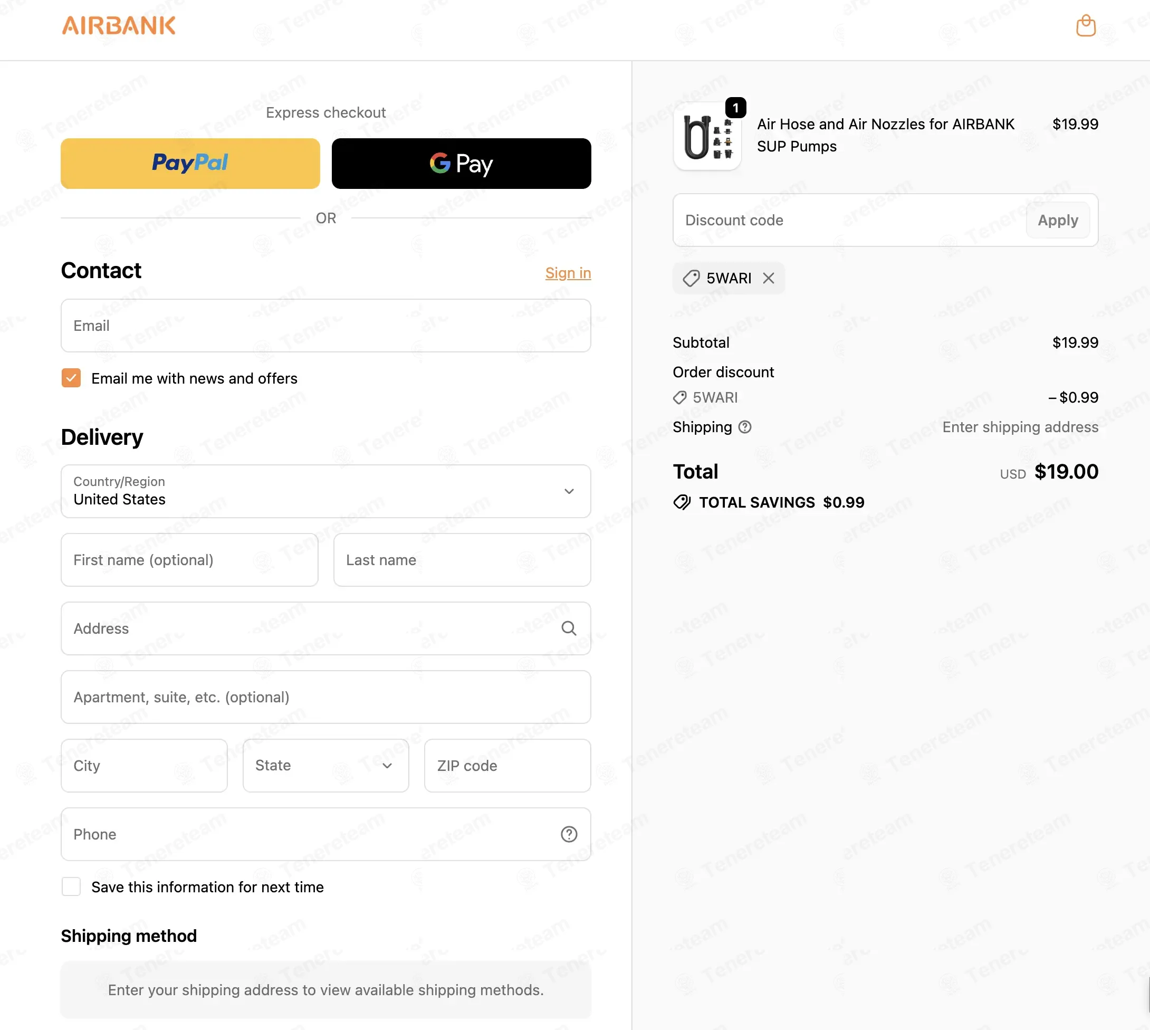Click into the Discount code field
The height and width of the screenshot is (1030, 1150).
pos(848,220)
